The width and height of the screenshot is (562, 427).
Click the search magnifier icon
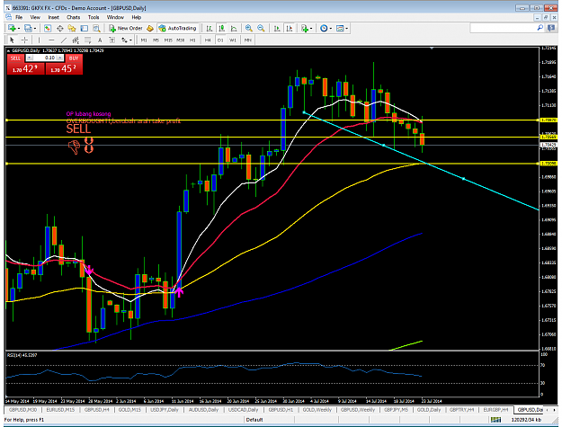click(540, 28)
